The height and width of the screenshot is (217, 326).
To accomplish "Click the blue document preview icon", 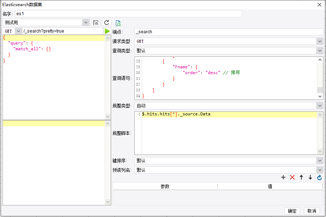I will (x=118, y=23).
